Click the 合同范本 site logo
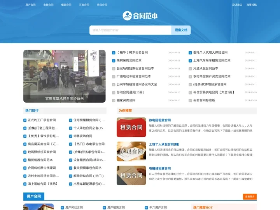 click(x=140, y=16)
